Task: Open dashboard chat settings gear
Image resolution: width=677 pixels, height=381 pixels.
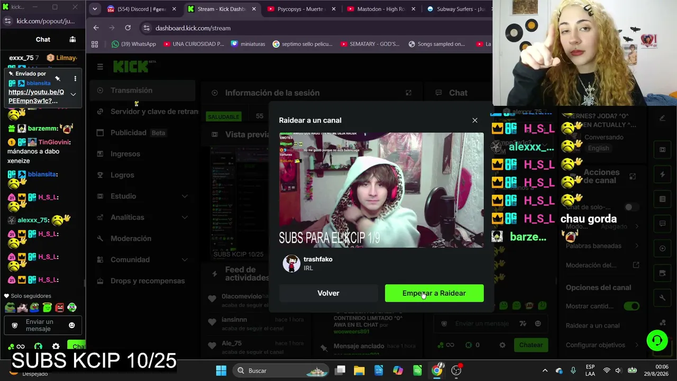Action: (x=502, y=345)
